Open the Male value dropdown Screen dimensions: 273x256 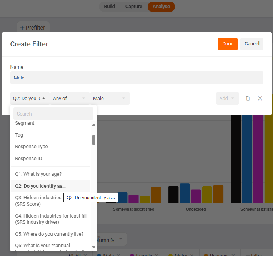(x=110, y=98)
